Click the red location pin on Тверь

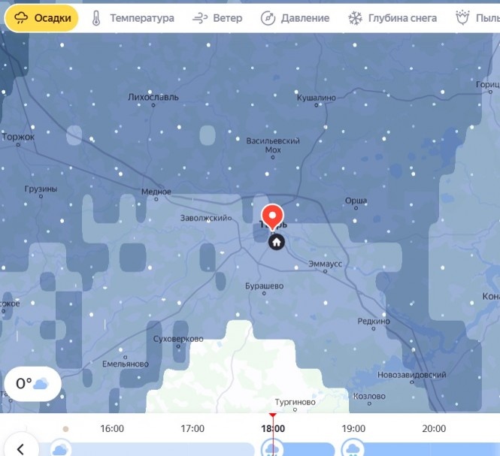pyautogui.click(x=272, y=217)
